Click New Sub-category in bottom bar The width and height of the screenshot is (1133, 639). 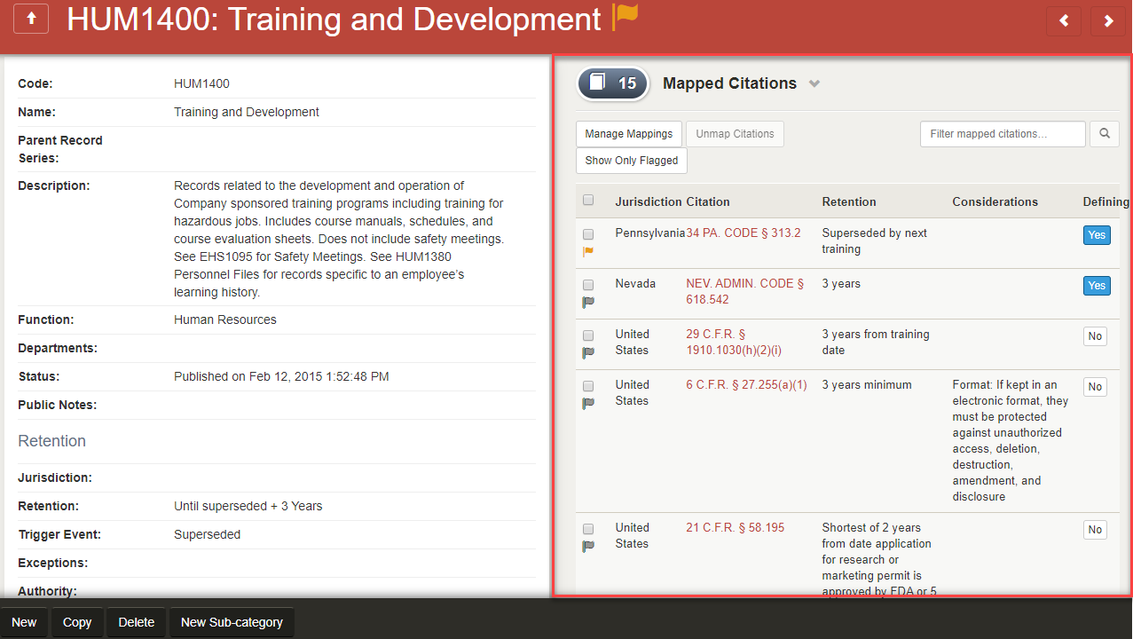pos(232,622)
